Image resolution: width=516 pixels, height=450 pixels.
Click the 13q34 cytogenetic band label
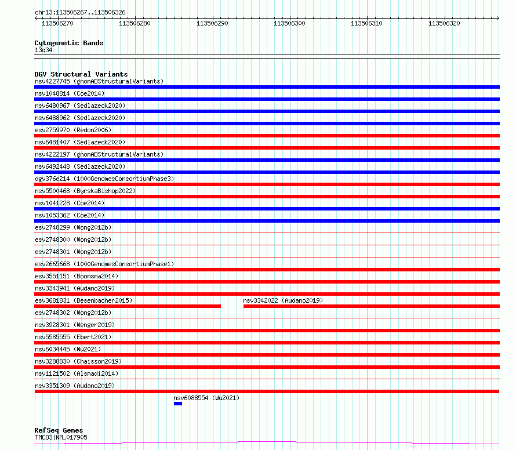pyautogui.click(x=43, y=50)
